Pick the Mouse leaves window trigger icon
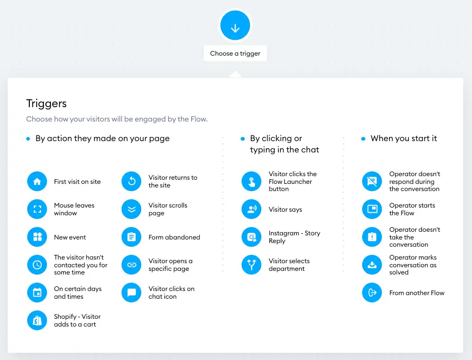The image size is (472, 360). 37,209
